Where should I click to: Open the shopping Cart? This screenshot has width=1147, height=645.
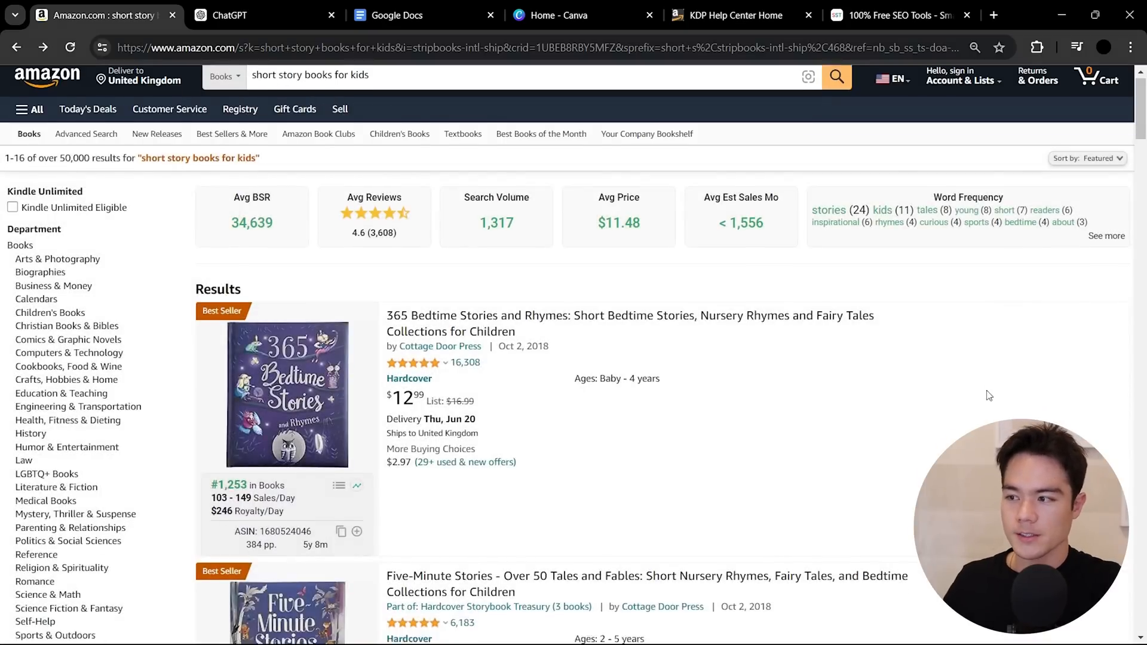coord(1096,76)
